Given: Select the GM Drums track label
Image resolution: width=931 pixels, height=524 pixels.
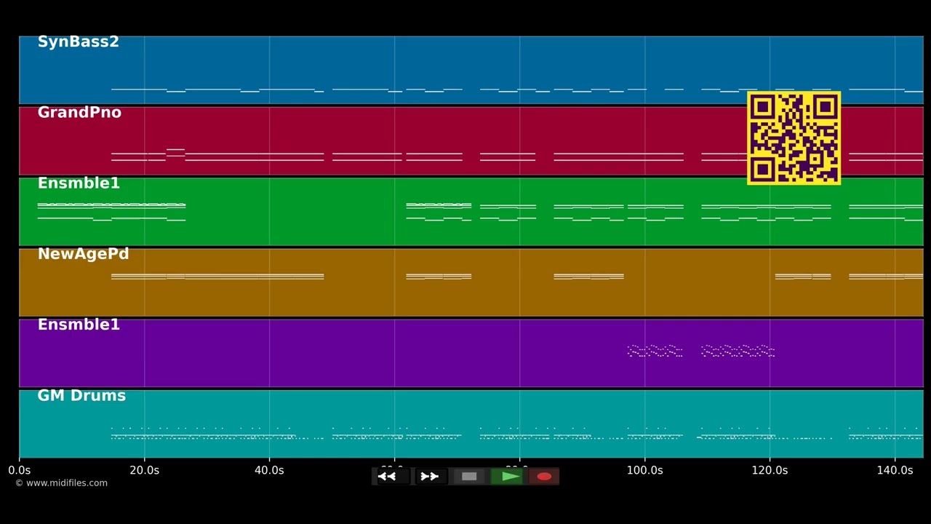Looking at the screenshot, I should point(81,396).
